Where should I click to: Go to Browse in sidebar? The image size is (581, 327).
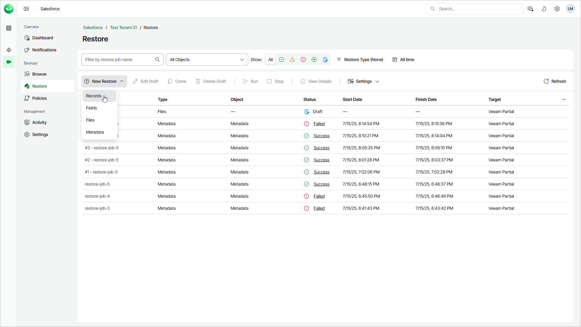39,74
